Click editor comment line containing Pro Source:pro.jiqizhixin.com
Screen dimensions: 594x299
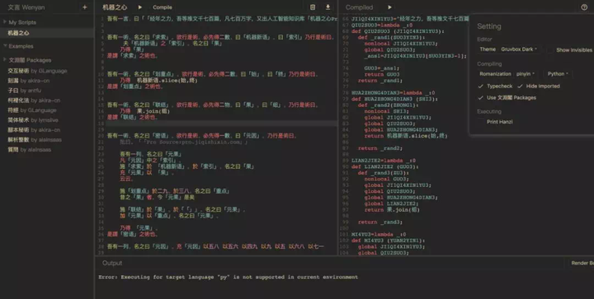tap(183, 142)
